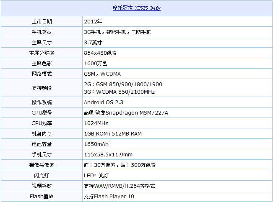Screen dimensions: 273x202
Task: Select the 1GB ROM+512MB RAM memory value
Action: [x=113, y=133]
